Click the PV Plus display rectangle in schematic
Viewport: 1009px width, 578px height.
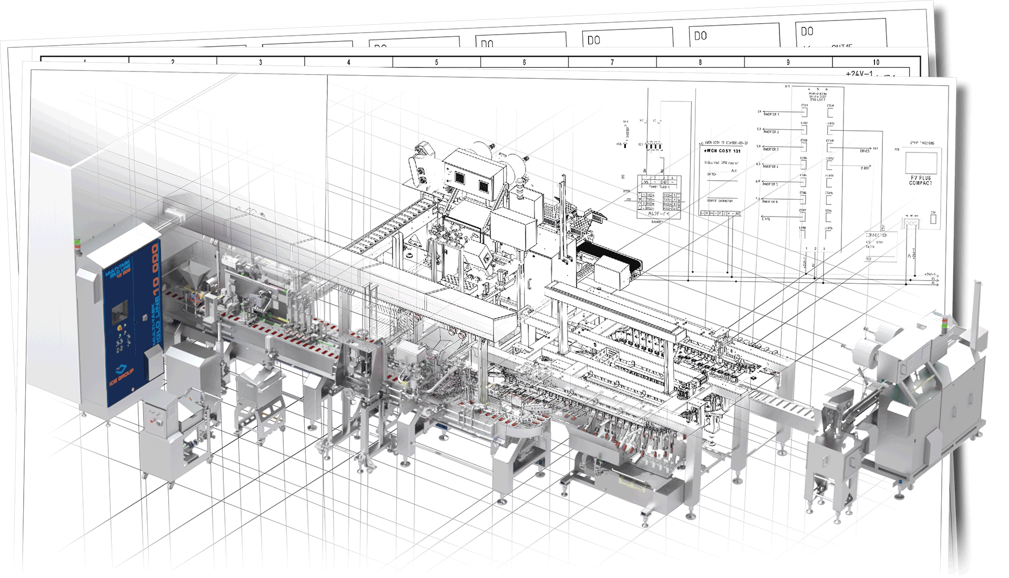(x=921, y=163)
